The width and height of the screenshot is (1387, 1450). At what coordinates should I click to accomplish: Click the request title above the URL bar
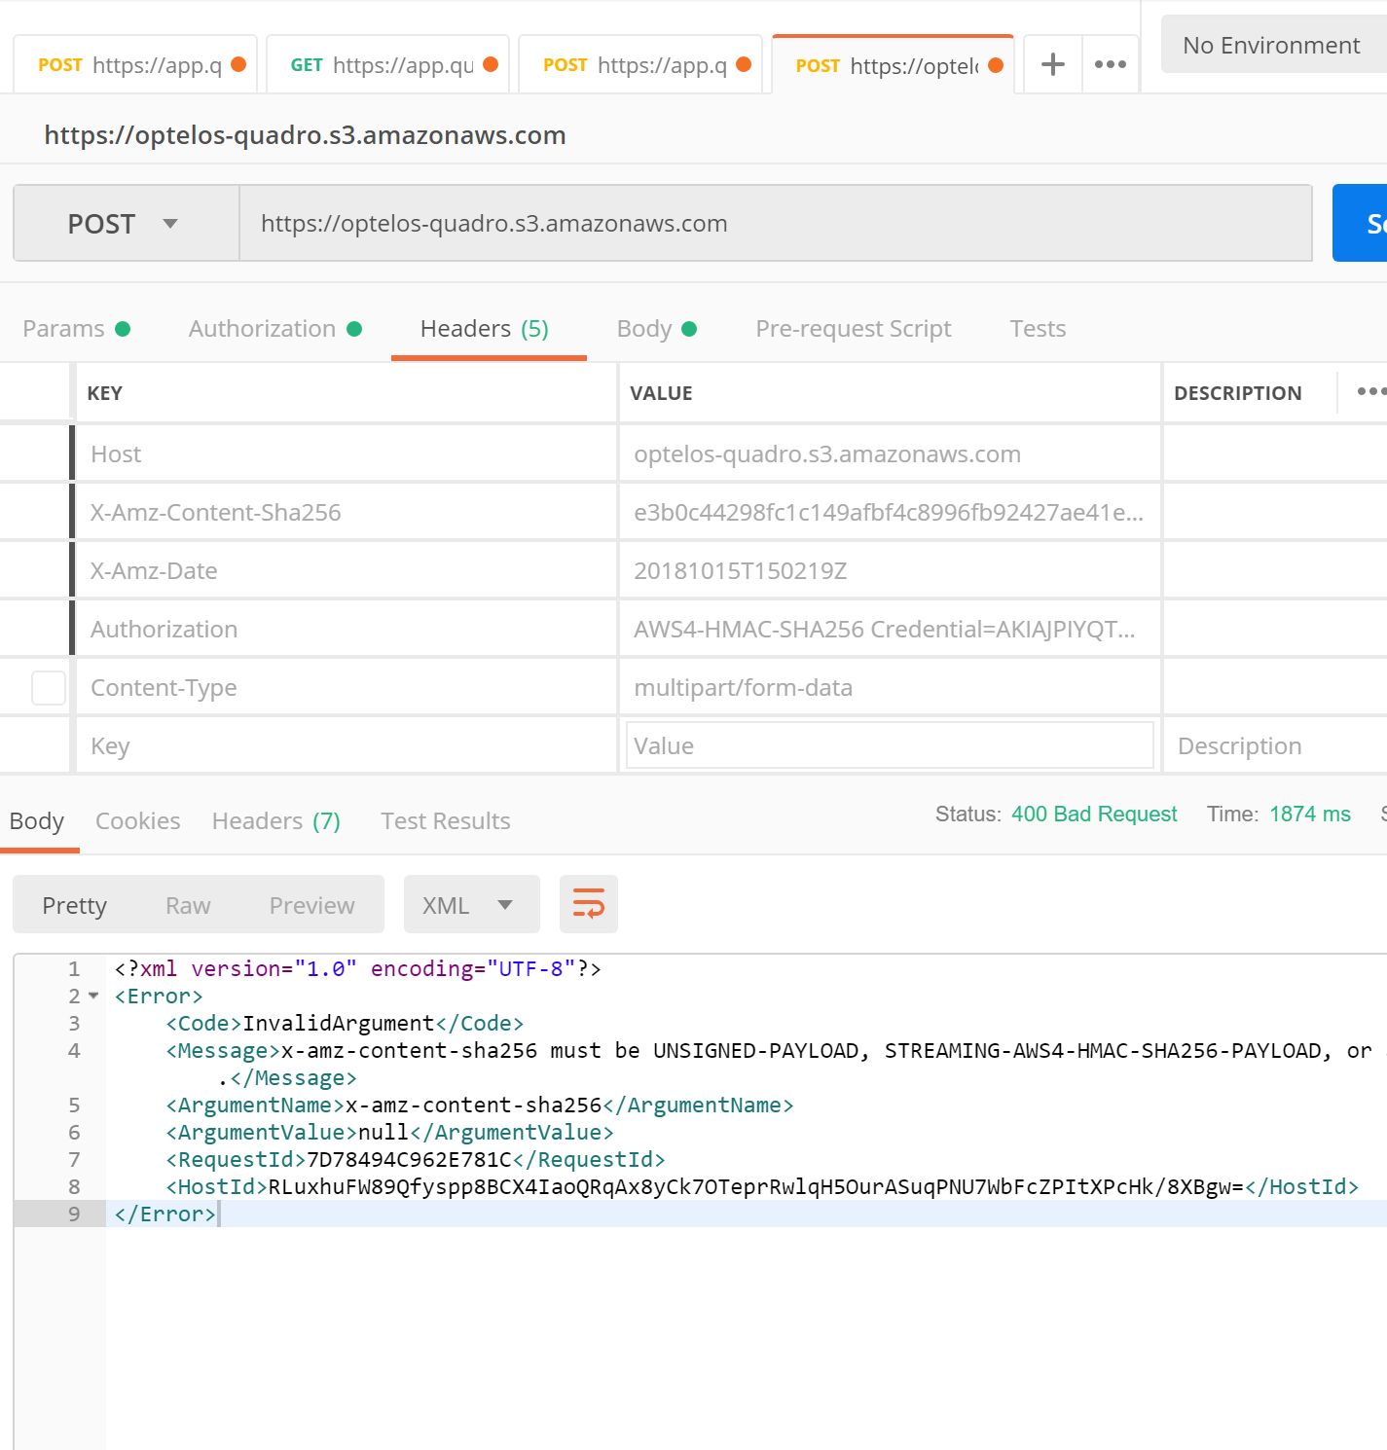click(305, 135)
